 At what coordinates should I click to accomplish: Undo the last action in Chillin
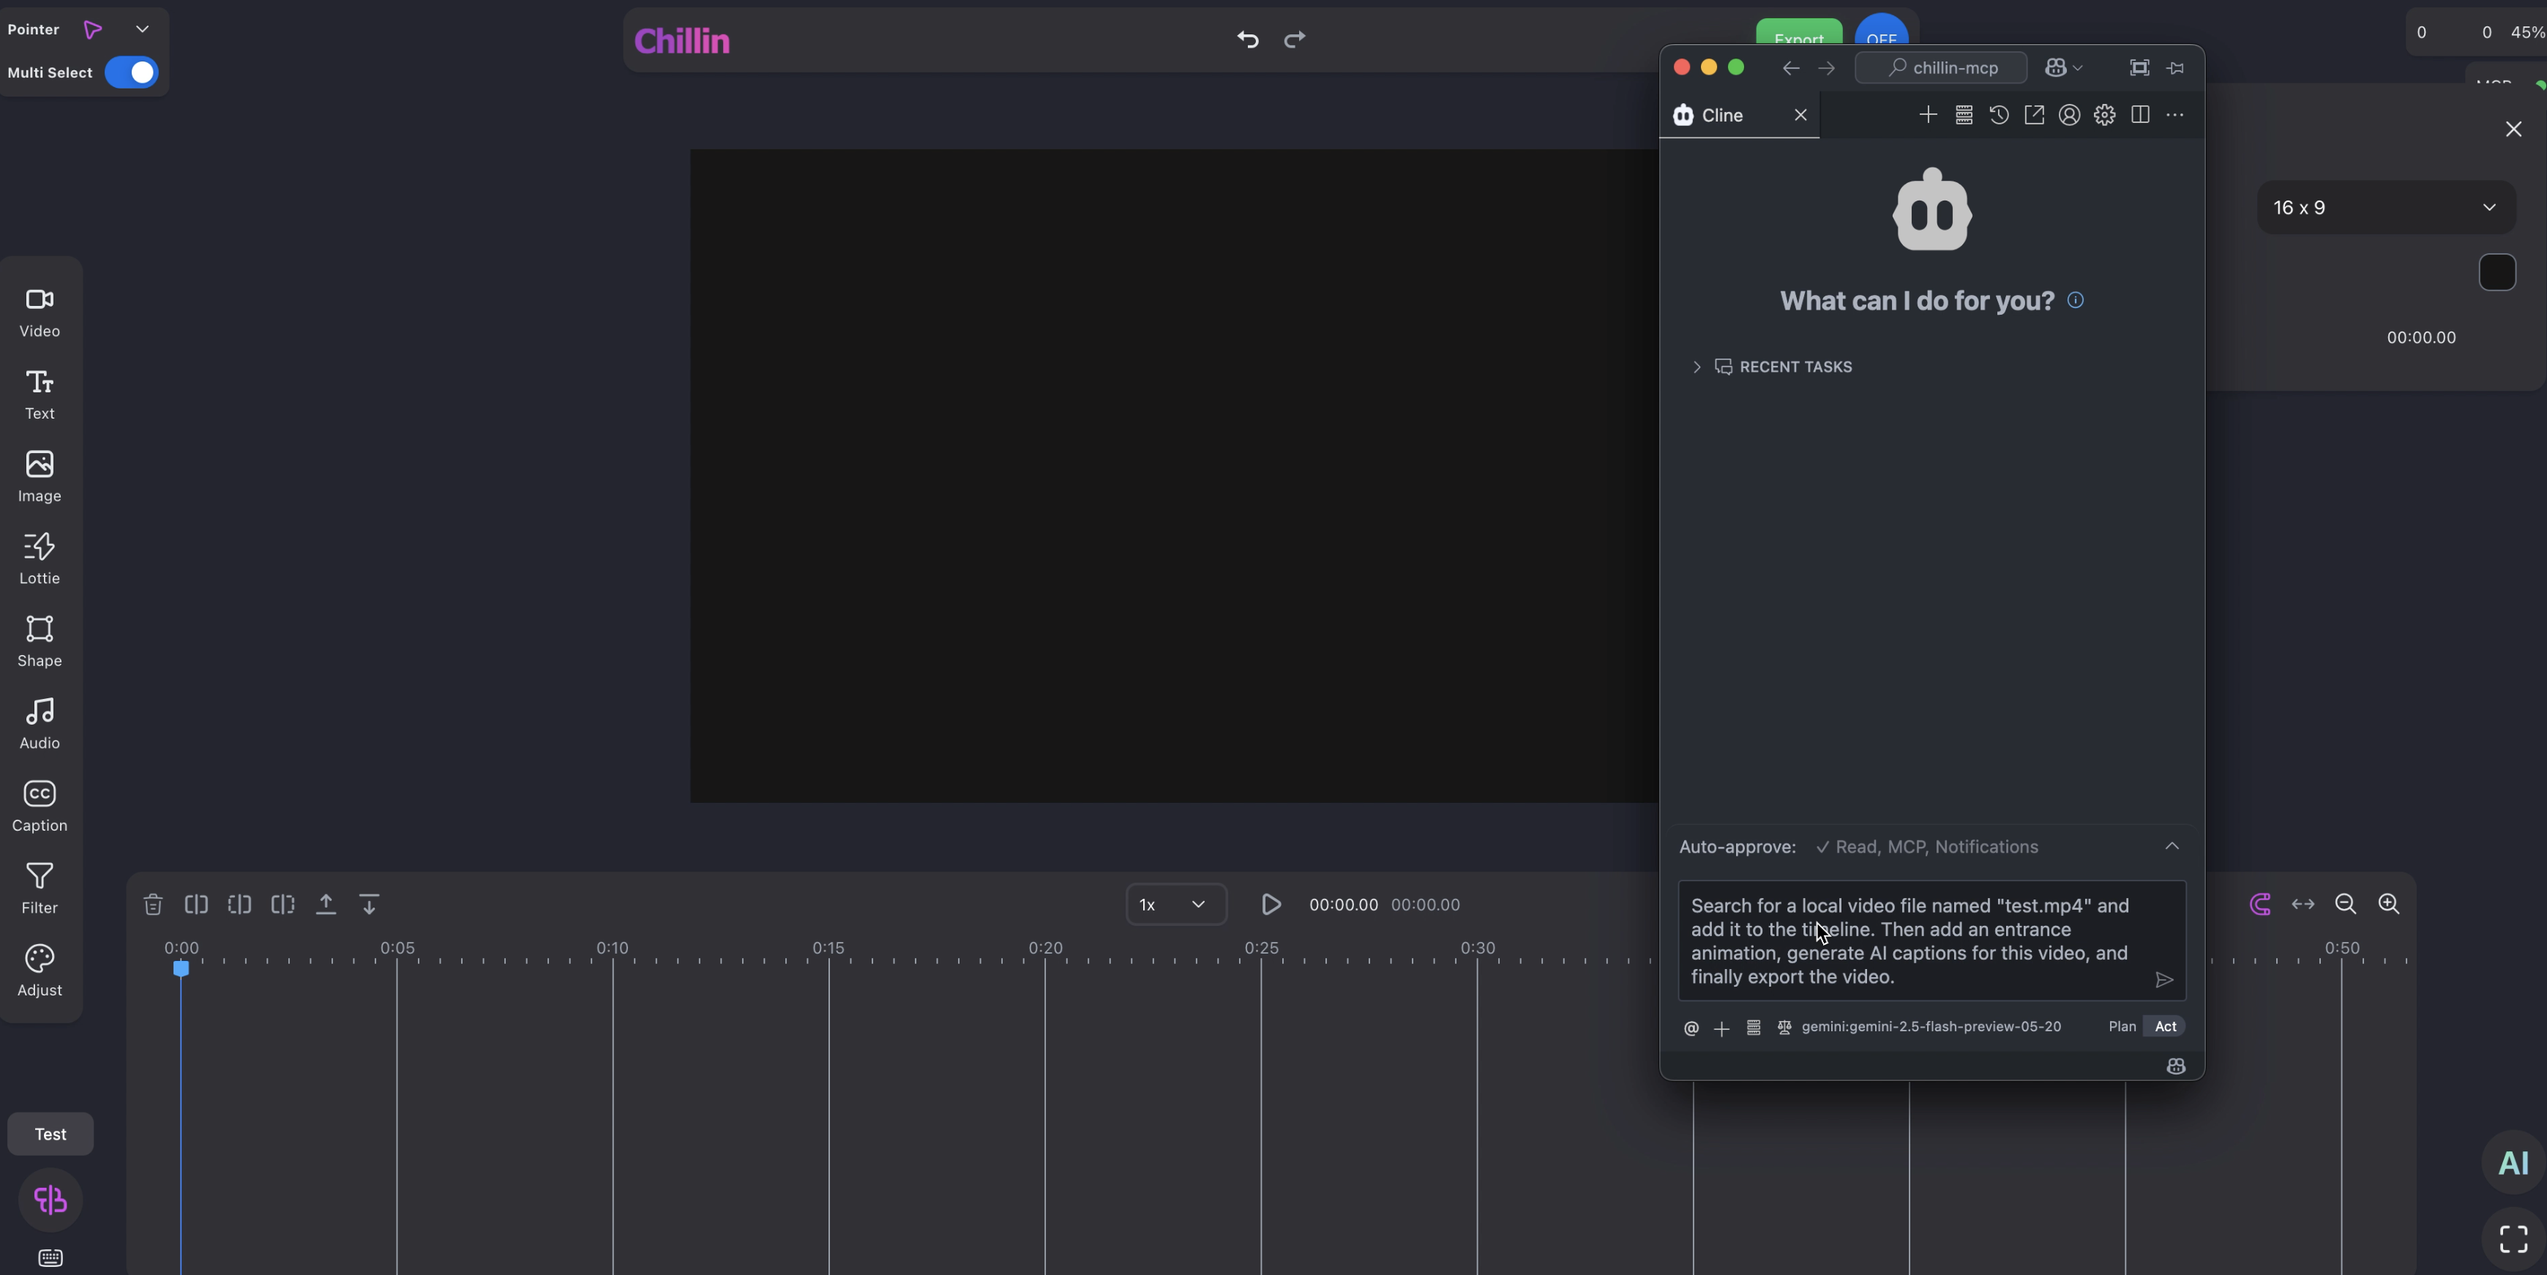pyautogui.click(x=1248, y=40)
